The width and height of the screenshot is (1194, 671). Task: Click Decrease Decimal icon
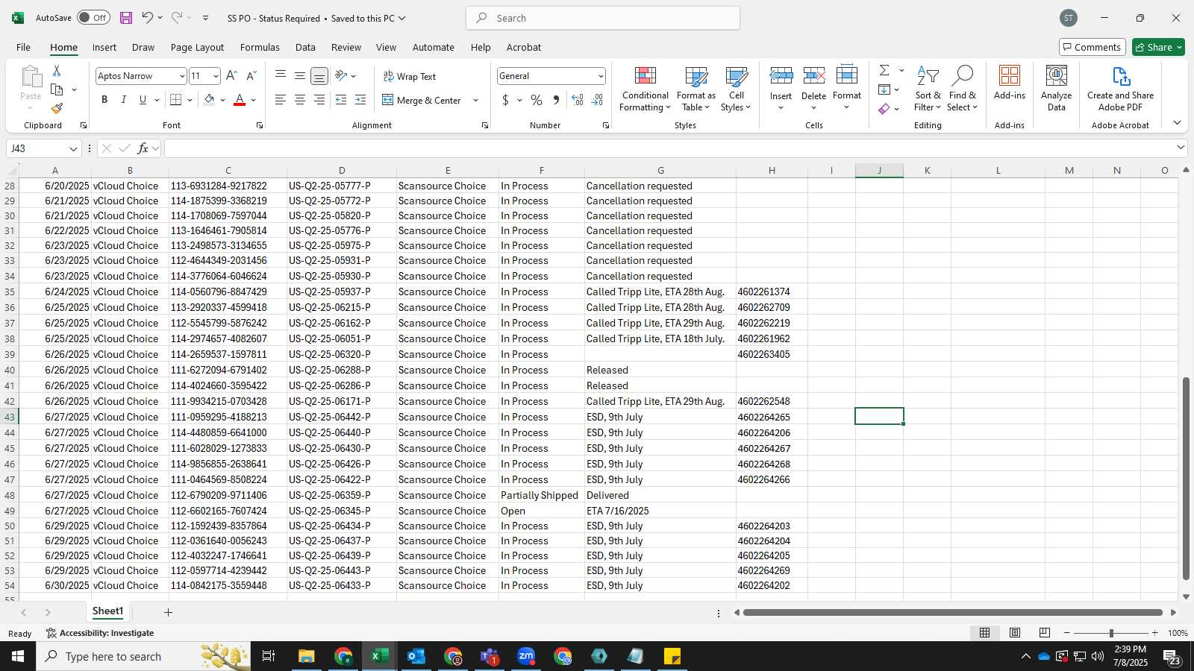[597, 100]
